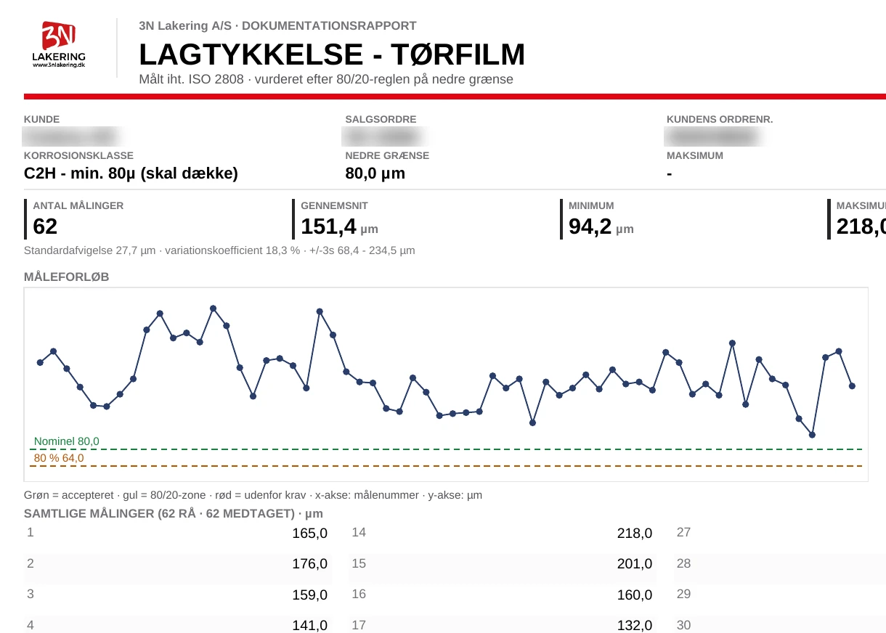Click the 'KUNDENS ORDRENR.' label

pyautogui.click(x=720, y=120)
